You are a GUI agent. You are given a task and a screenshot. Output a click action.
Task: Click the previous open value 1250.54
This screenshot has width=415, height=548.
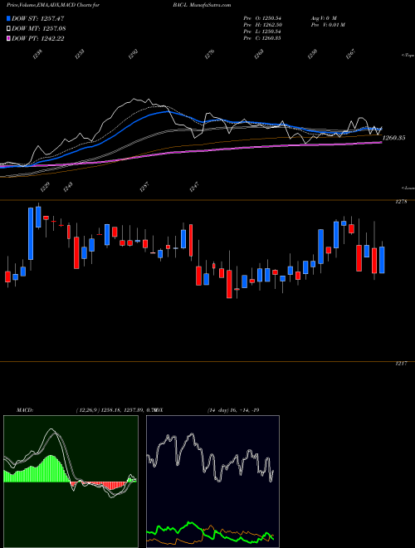click(271, 18)
